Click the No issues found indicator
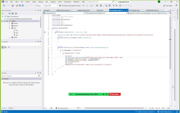 62,108
